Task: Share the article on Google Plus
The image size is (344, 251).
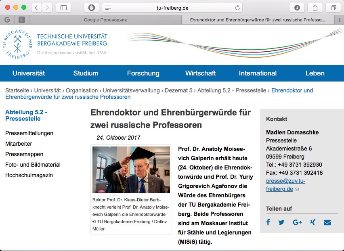Action: point(297,222)
